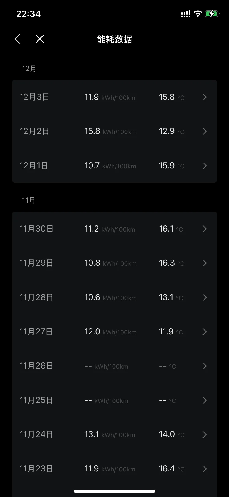This screenshot has width=229, height=497.
Task: View 13.1 kWh/100km consumption on 11月24日
Action: tap(110, 434)
